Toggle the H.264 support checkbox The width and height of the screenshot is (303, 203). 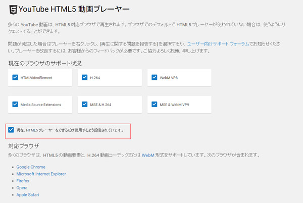85,77
